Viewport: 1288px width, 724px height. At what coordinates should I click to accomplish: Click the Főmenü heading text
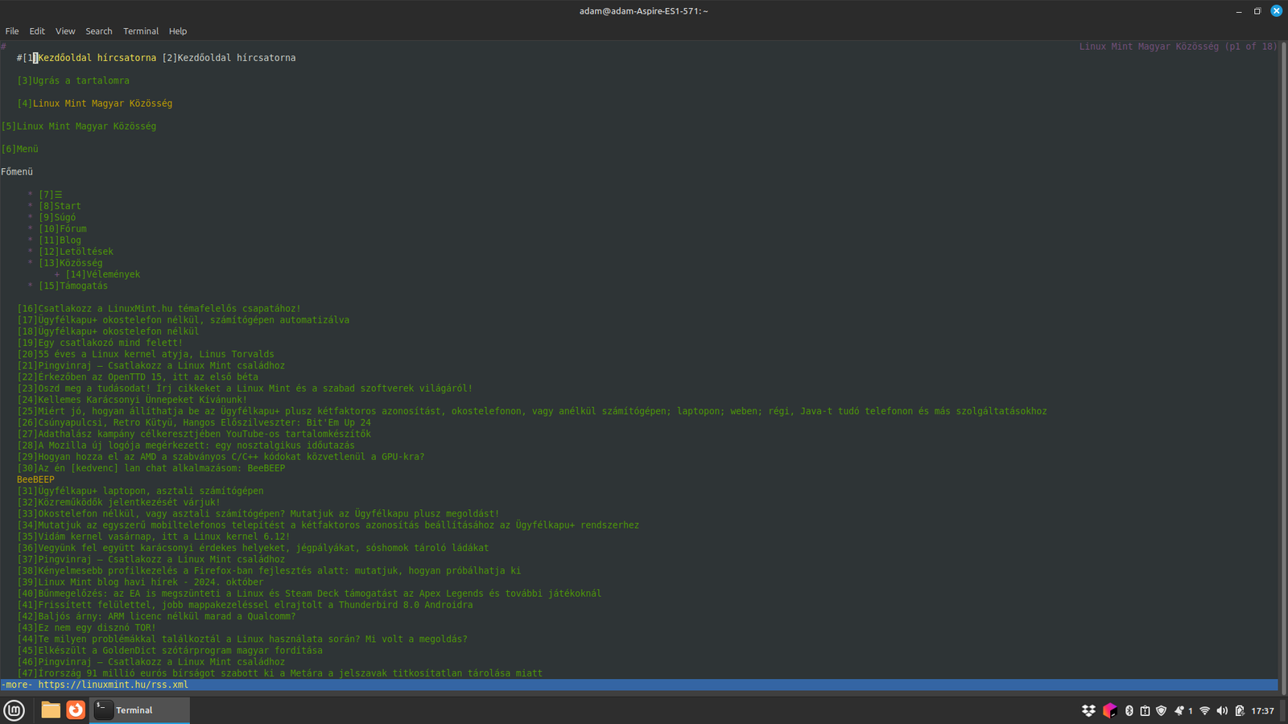pos(17,172)
